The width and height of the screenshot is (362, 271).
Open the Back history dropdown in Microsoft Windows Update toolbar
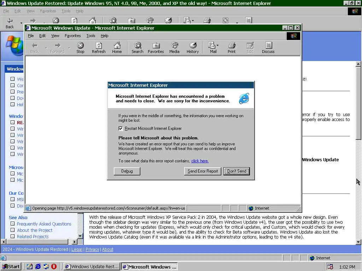[46, 48]
